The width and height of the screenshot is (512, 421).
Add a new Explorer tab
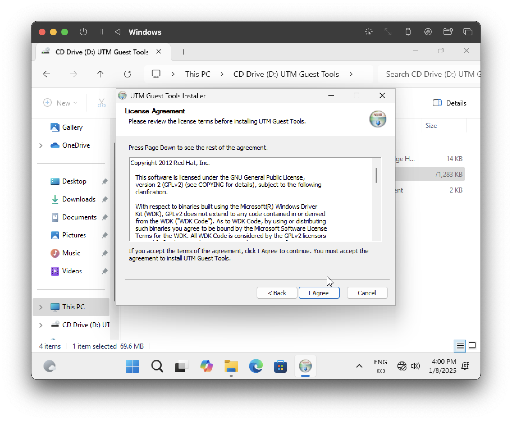point(183,52)
